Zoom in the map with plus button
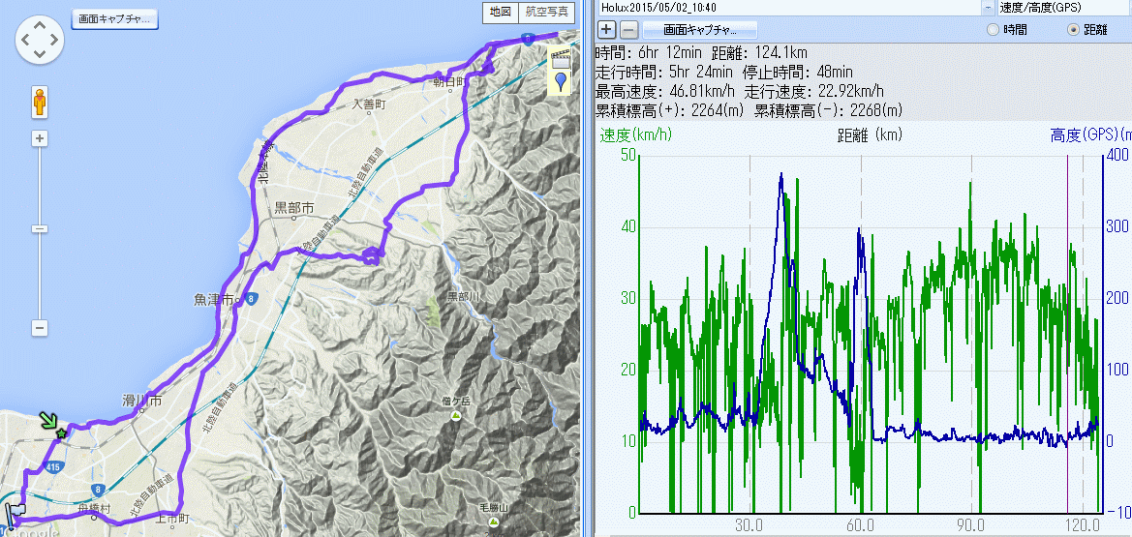Viewport: 1132px width, 537px height. click(x=40, y=138)
